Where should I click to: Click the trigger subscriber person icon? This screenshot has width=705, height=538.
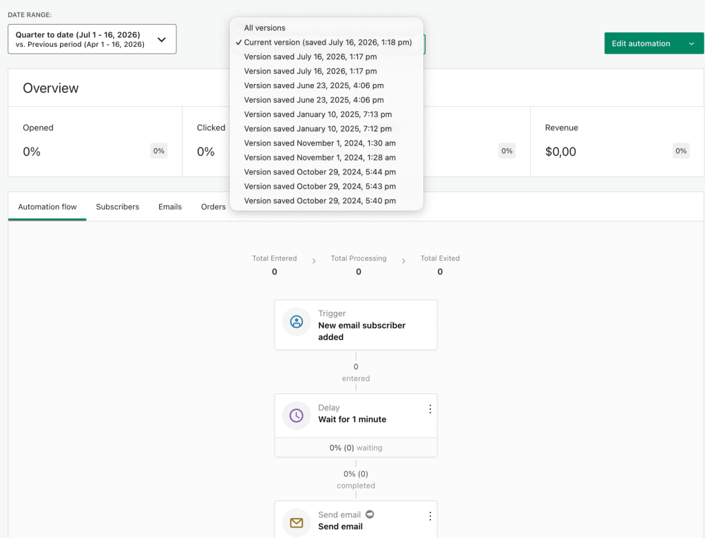tap(296, 322)
